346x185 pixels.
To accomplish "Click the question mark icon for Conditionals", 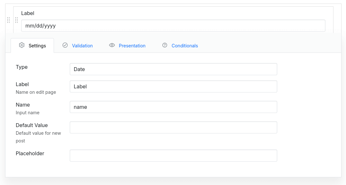I will click(165, 45).
